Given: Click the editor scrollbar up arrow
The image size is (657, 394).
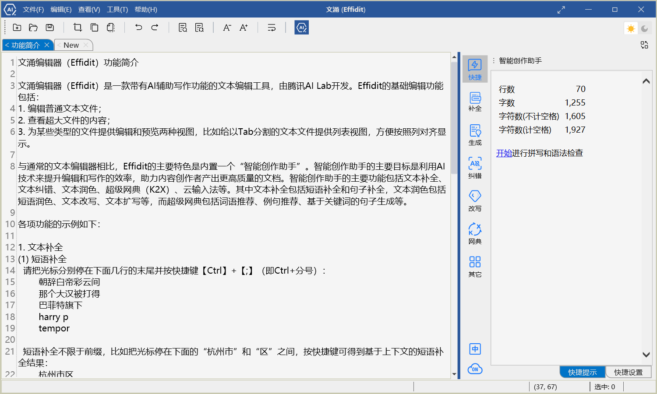Looking at the screenshot, I should point(454,56).
